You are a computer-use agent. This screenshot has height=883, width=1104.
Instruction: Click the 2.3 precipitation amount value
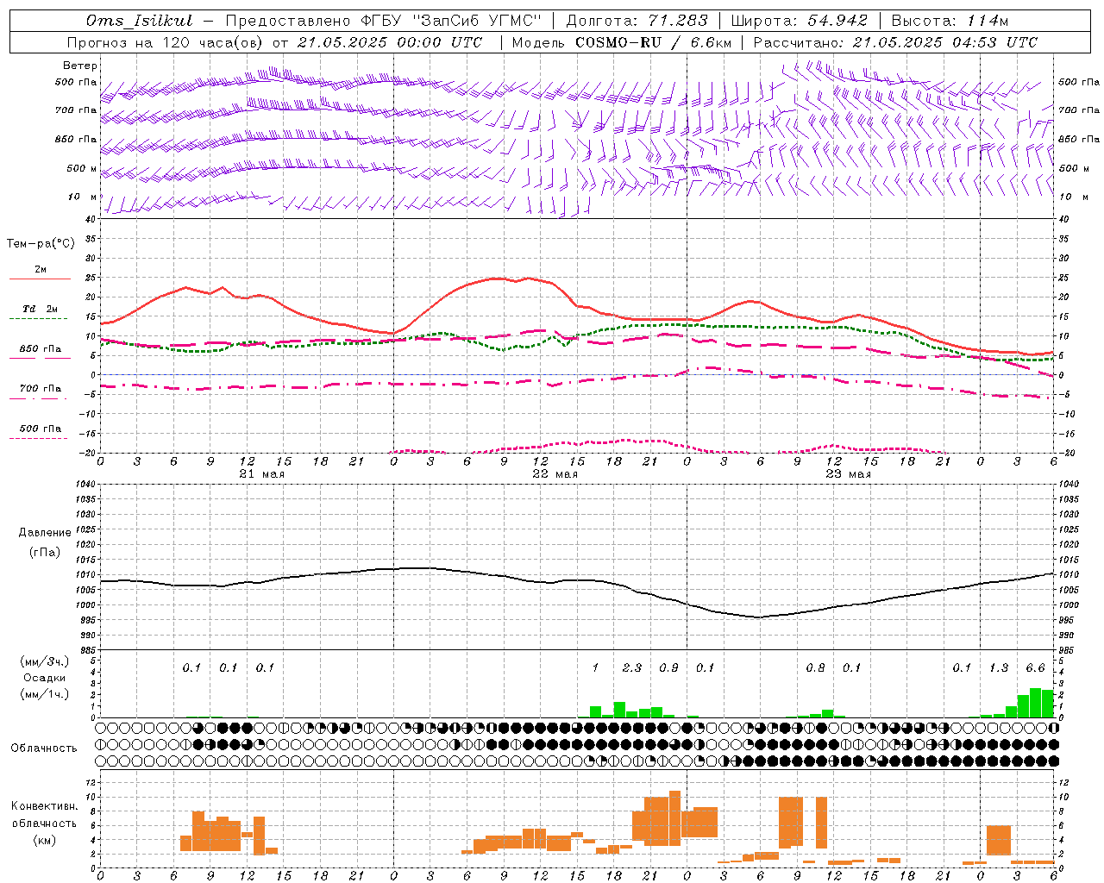coord(632,668)
